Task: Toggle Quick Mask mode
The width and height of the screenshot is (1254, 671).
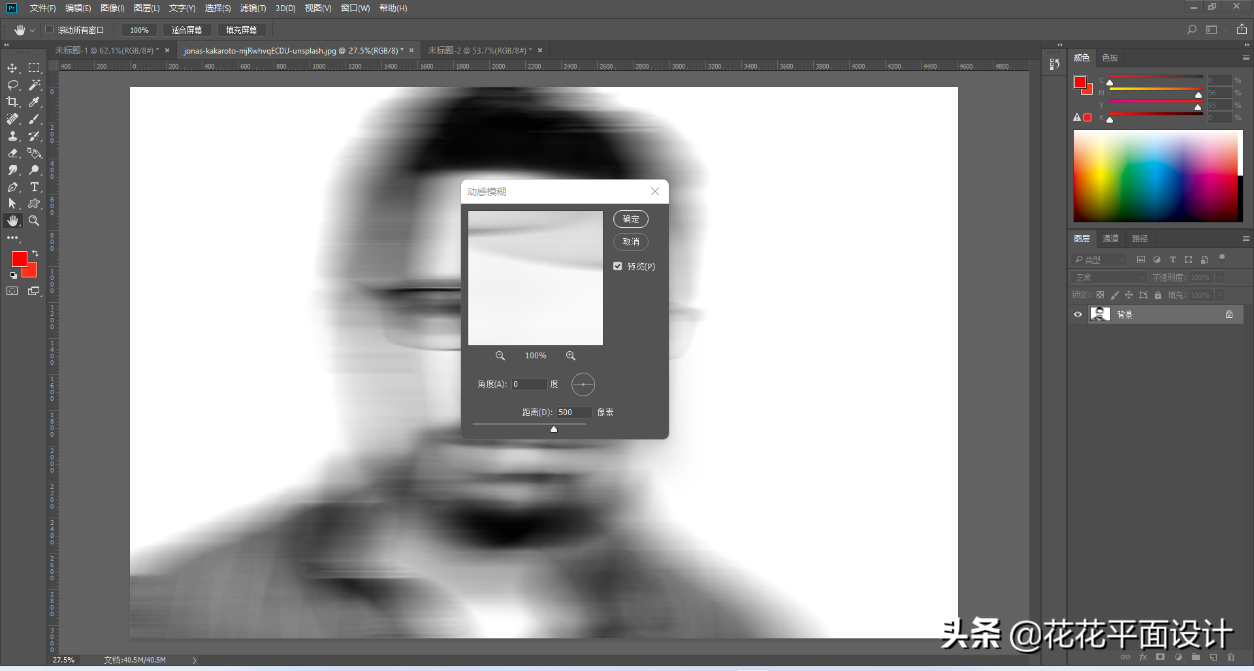Action: pos(12,291)
